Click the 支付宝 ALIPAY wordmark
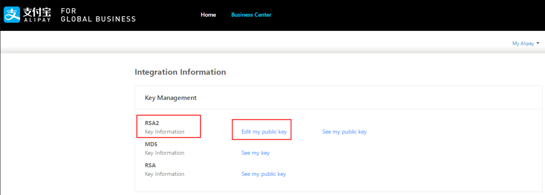Viewport: 545px width, 195px height. tap(37, 15)
